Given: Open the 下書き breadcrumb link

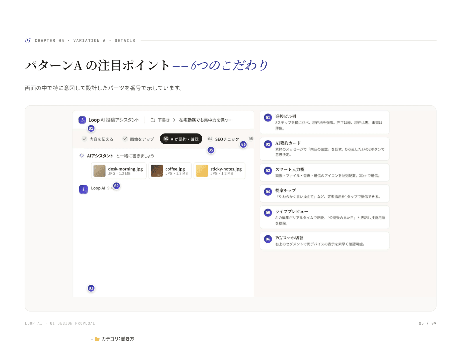Looking at the screenshot, I should coord(164,120).
